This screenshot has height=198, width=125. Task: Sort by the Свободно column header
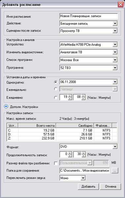point(75,125)
